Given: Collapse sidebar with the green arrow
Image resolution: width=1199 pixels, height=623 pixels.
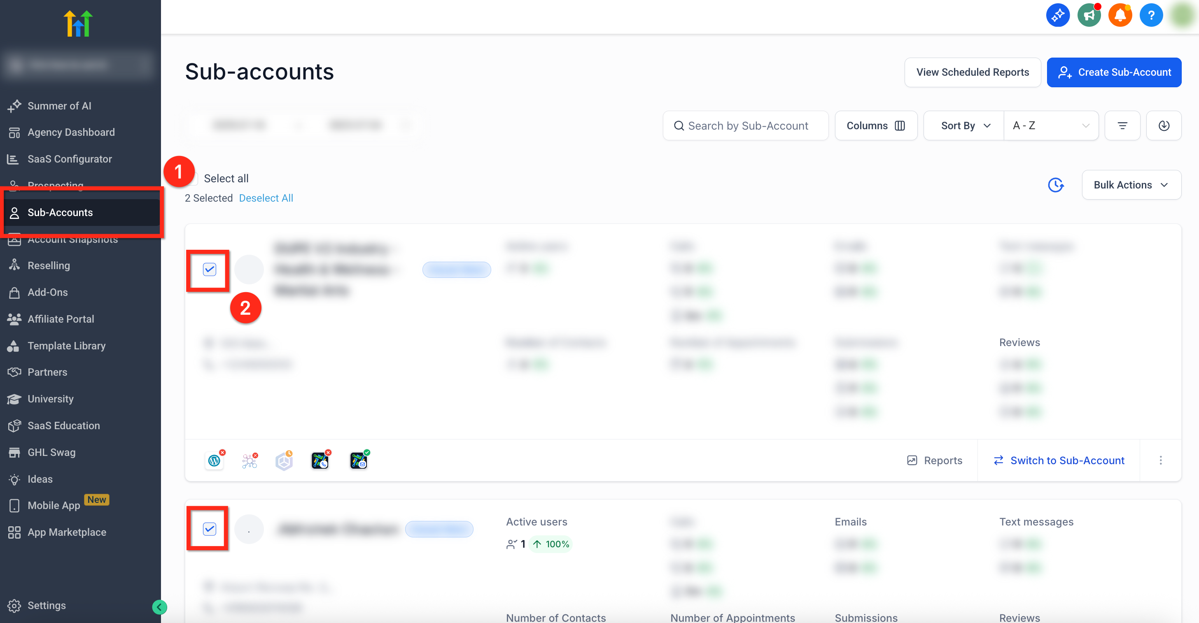Looking at the screenshot, I should point(159,607).
